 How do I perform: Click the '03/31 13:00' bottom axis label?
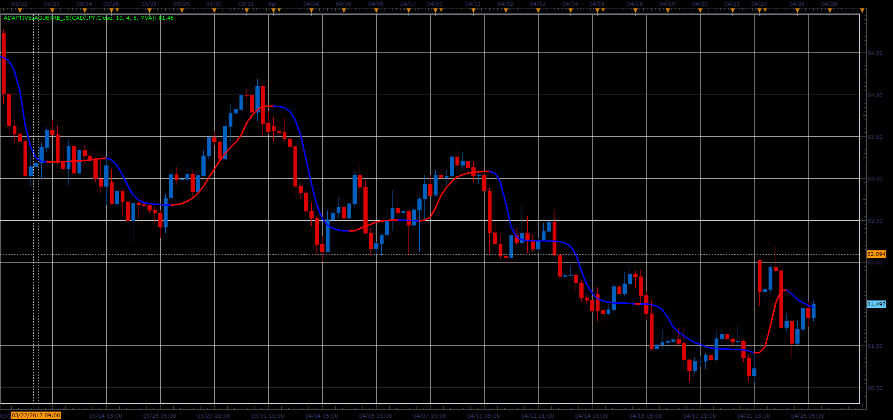coord(268,416)
